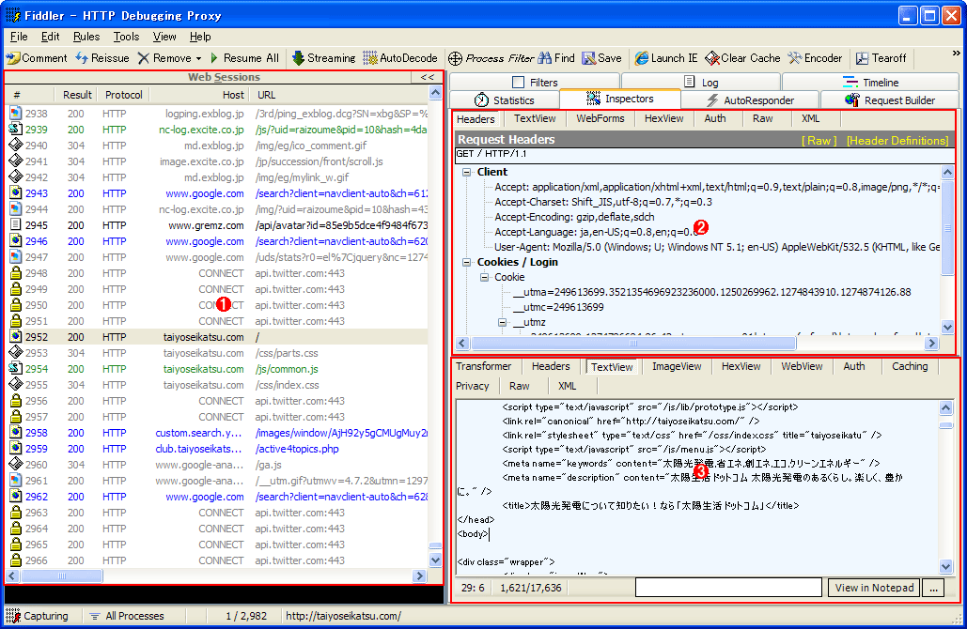
Task: Click the Clear Cache icon
Action: click(x=712, y=58)
